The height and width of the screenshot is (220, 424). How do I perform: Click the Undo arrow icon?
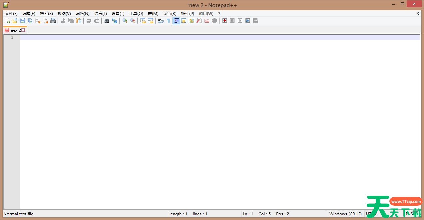(x=89, y=20)
